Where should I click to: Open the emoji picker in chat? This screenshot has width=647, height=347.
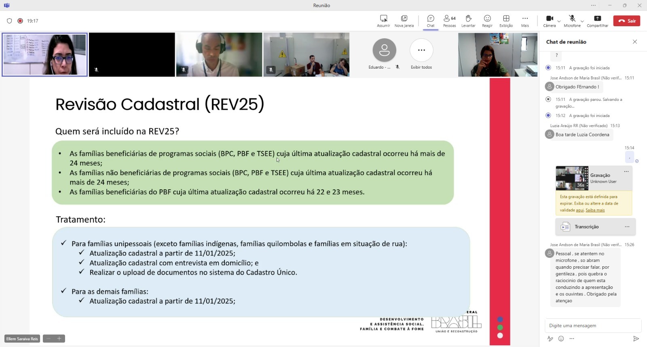pos(561,339)
